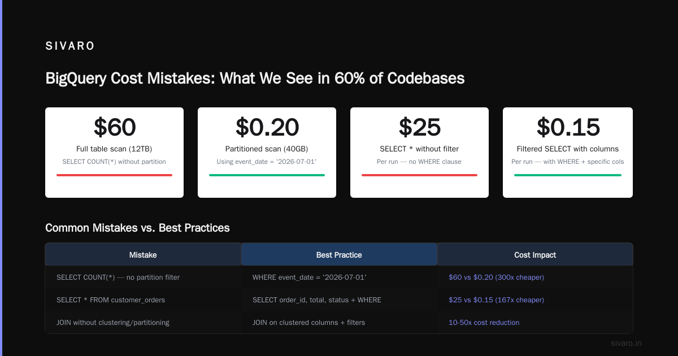This screenshot has height=356, width=678.
Task: Select 'Partitioned scan (40GB)' label
Action: click(x=267, y=149)
